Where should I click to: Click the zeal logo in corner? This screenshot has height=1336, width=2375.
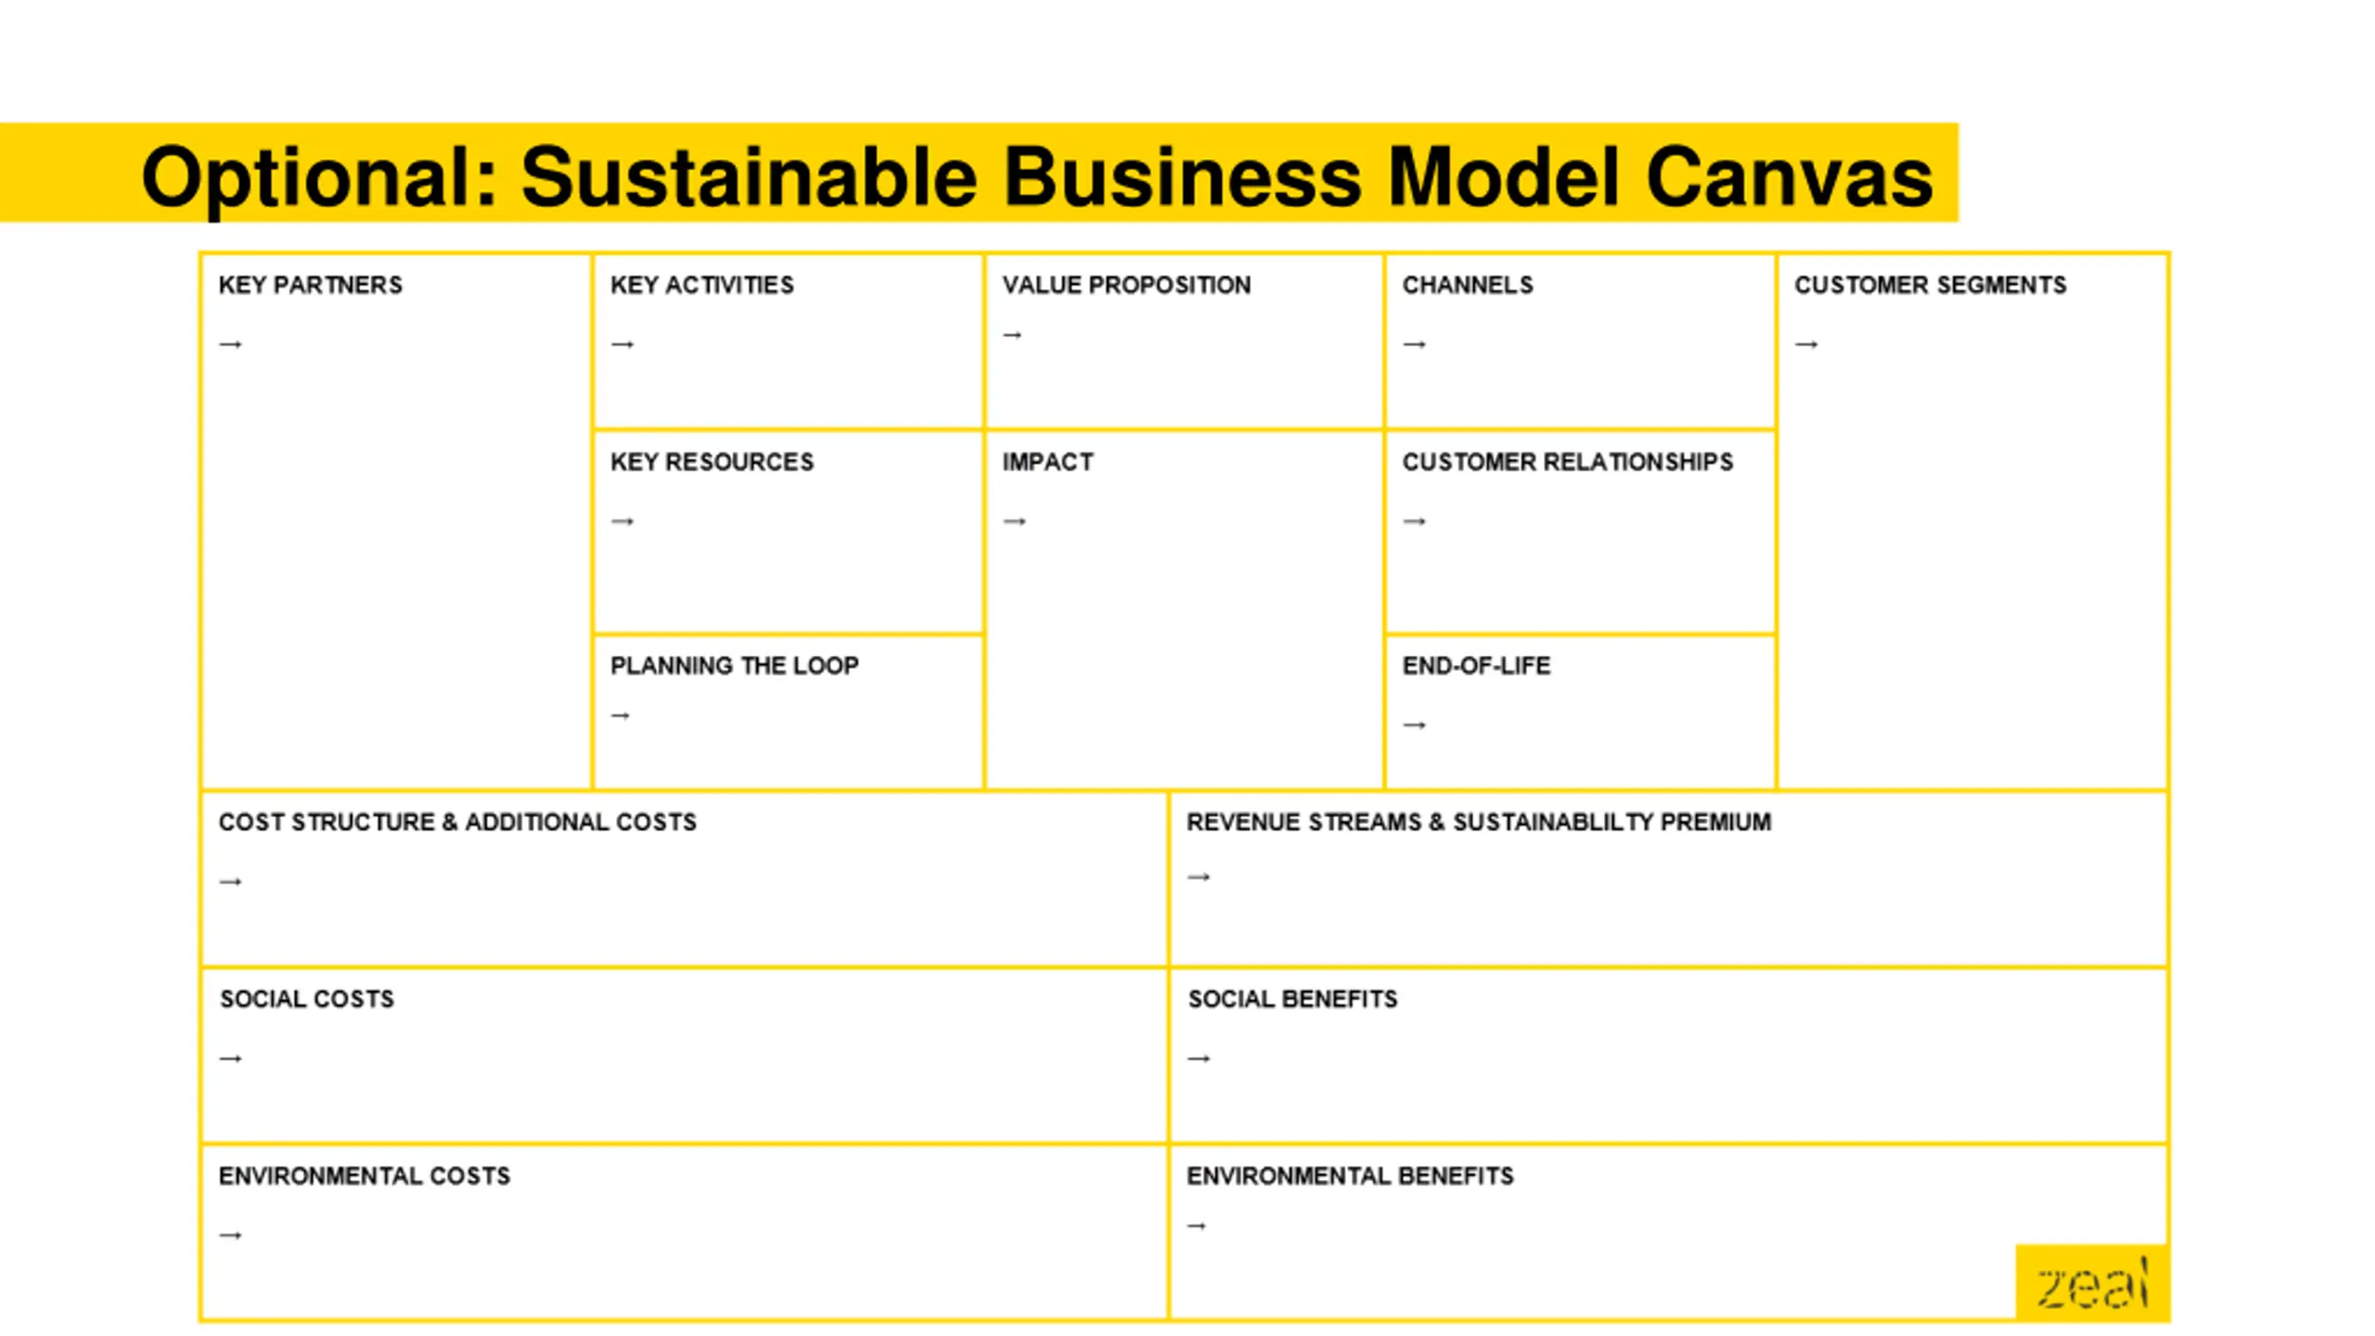[x=2092, y=1283]
